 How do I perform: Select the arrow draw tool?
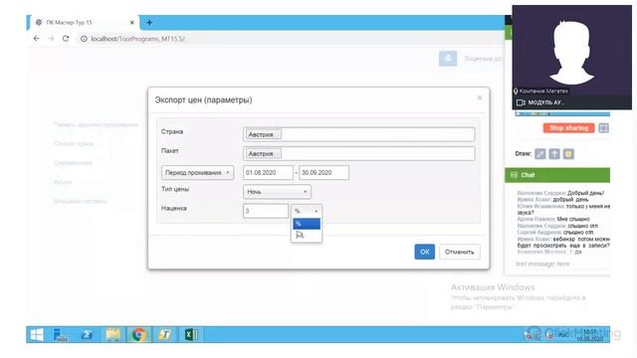click(x=554, y=154)
